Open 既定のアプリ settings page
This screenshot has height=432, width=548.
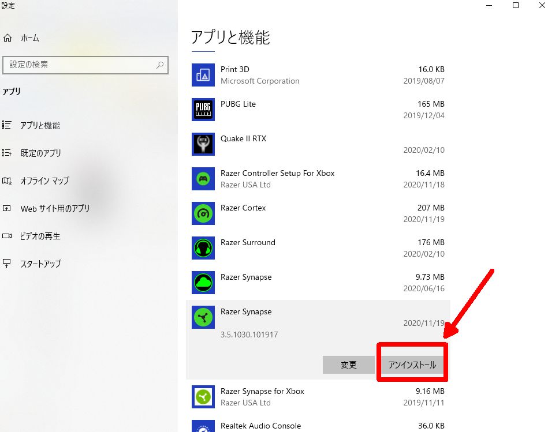pyautogui.click(x=40, y=153)
